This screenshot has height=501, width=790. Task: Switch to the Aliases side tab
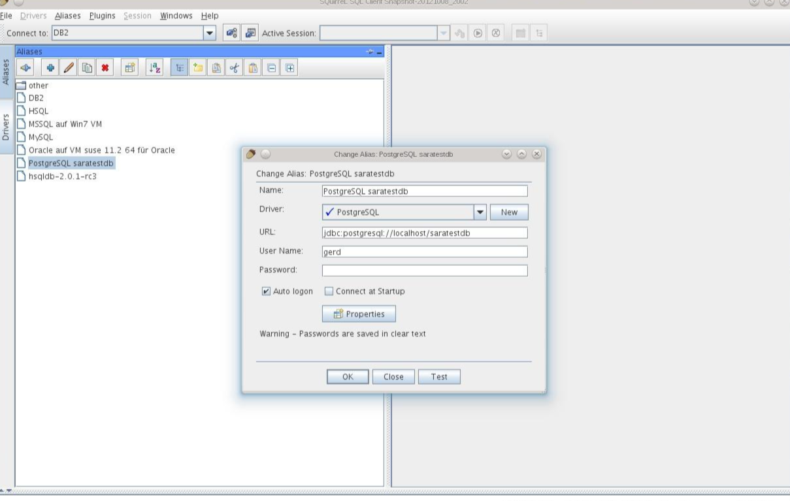[x=7, y=72]
